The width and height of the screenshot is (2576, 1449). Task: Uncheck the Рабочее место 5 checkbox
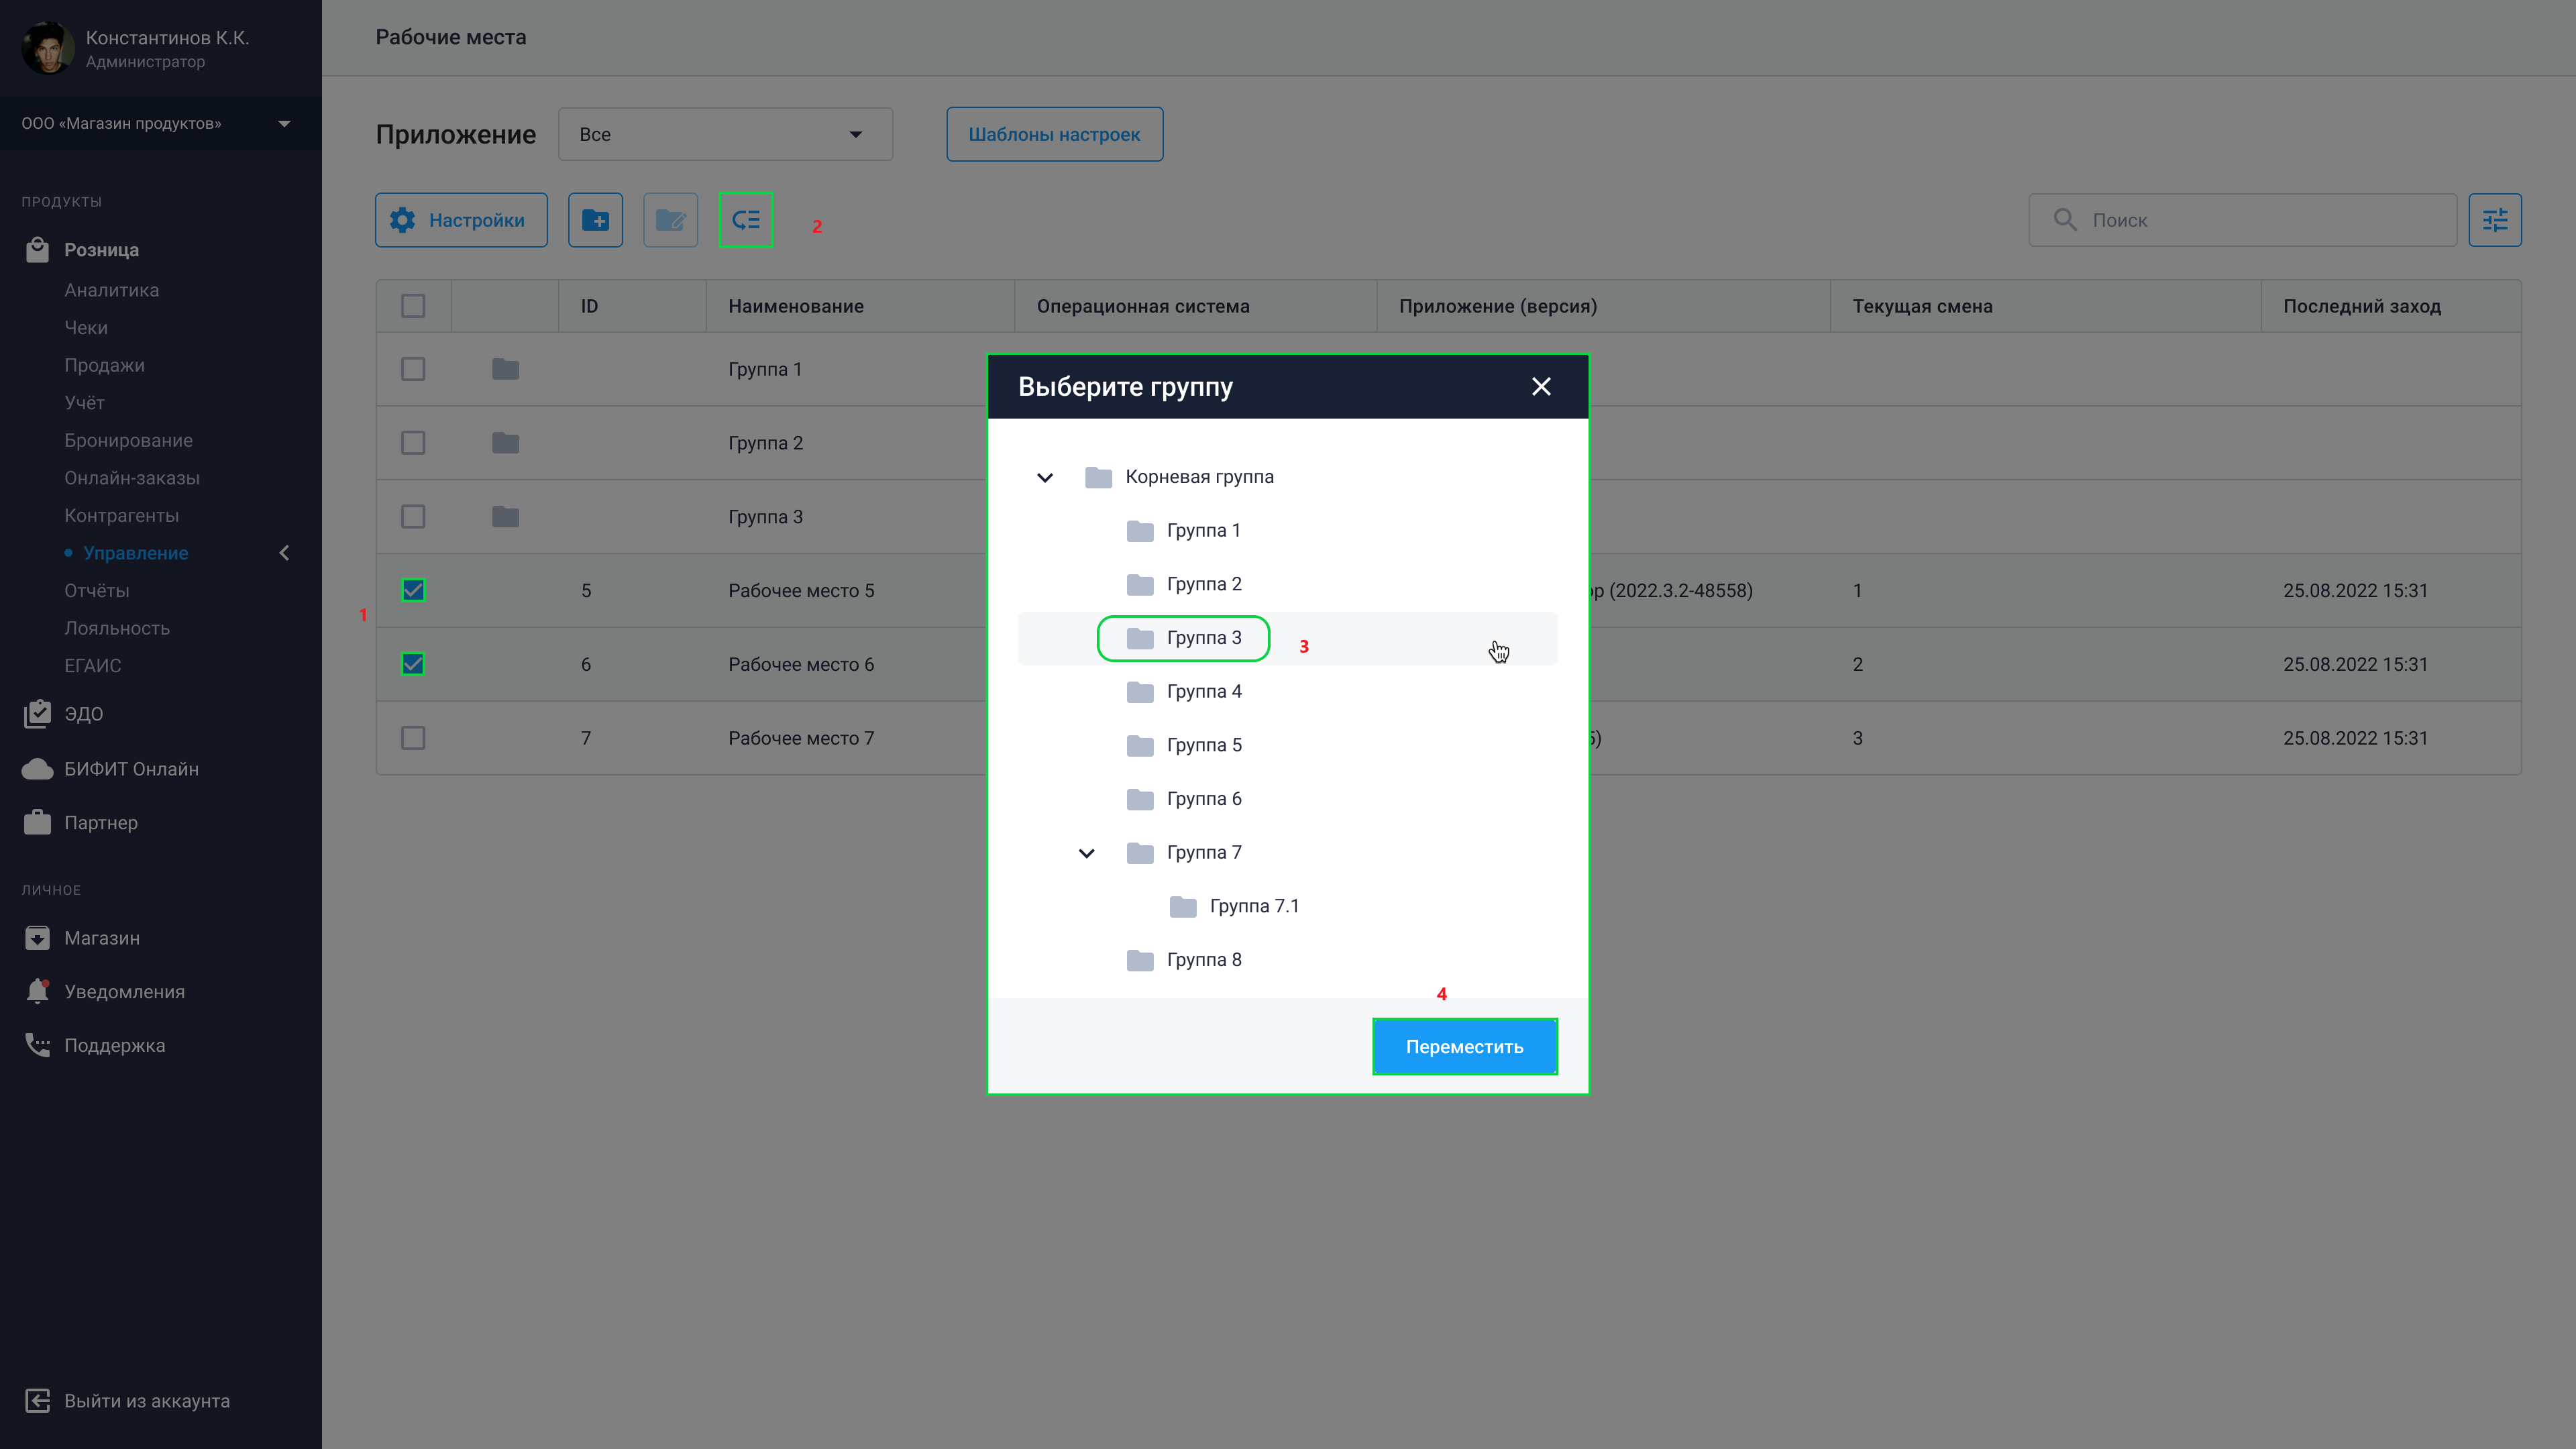click(413, 590)
